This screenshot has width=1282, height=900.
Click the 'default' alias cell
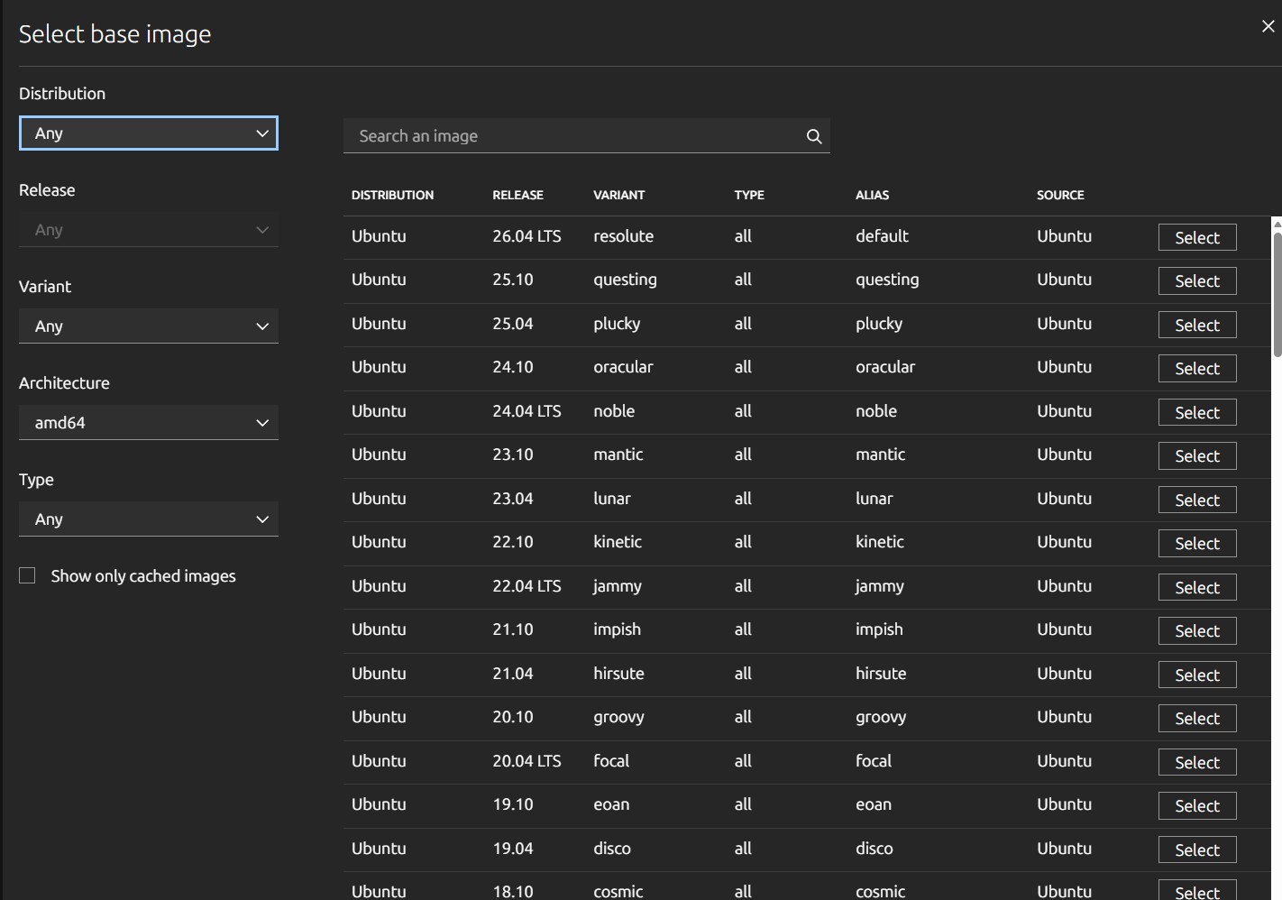[882, 236]
